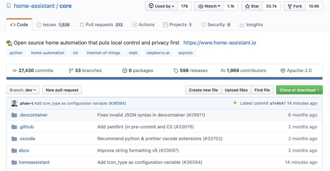The width and height of the screenshot is (330, 171).
Task: Click Create new file button
Action: (204, 90)
